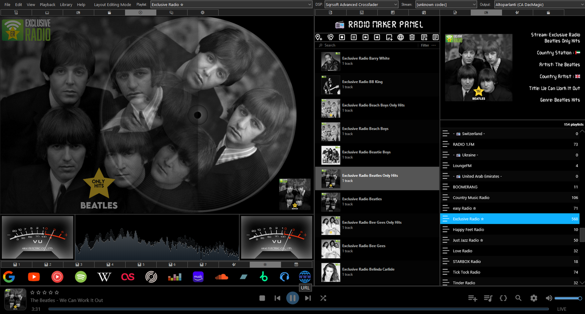
Task: Open the Amazon Music icon
Action: pyautogui.click(x=198, y=277)
